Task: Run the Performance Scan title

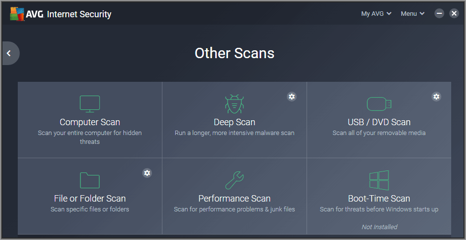Action: point(234,198)
